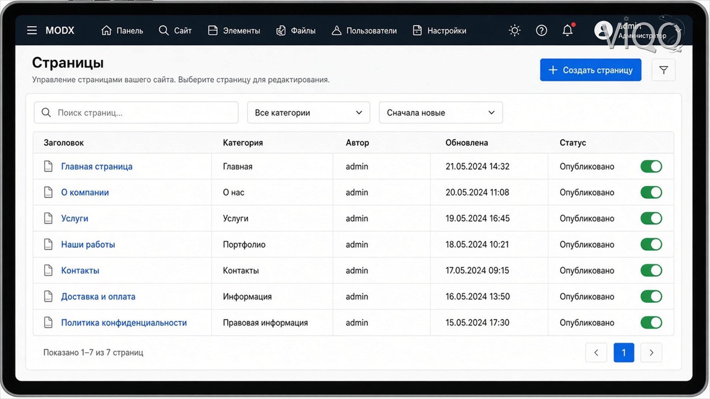Open the Файлы menu item
Screen dimensions: 710x399
296,30
